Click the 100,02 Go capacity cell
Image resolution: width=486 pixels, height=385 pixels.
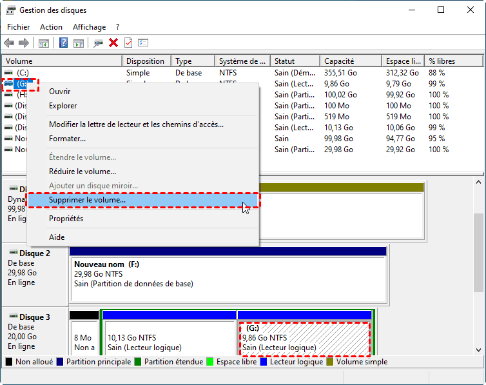coord(340,95)
